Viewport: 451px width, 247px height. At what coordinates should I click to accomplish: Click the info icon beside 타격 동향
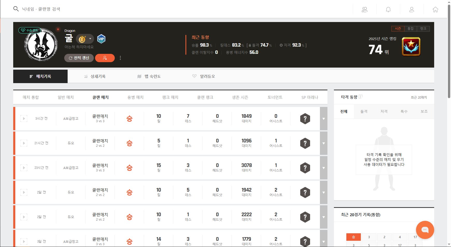pos(361,97)
